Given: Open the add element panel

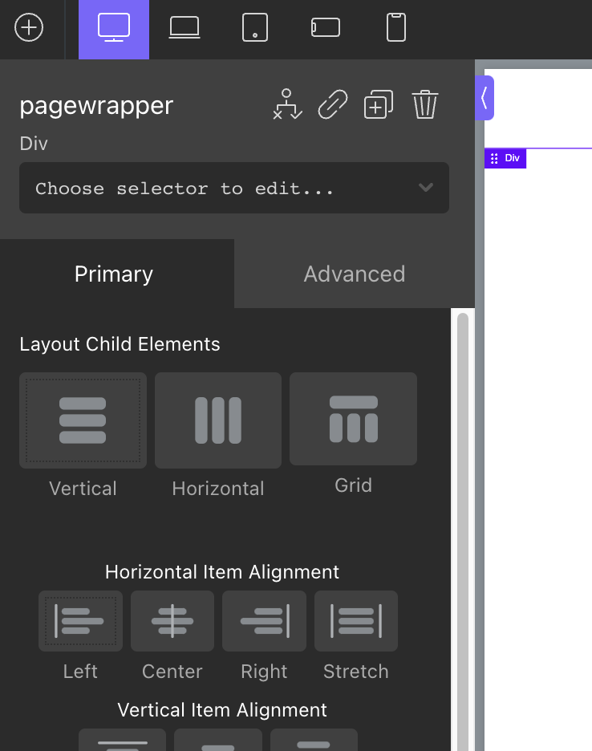Looking at the screenshot, I should [29, 27].
